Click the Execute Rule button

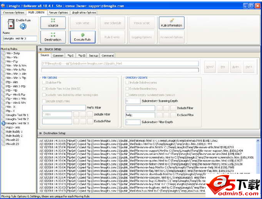[83, 37]
